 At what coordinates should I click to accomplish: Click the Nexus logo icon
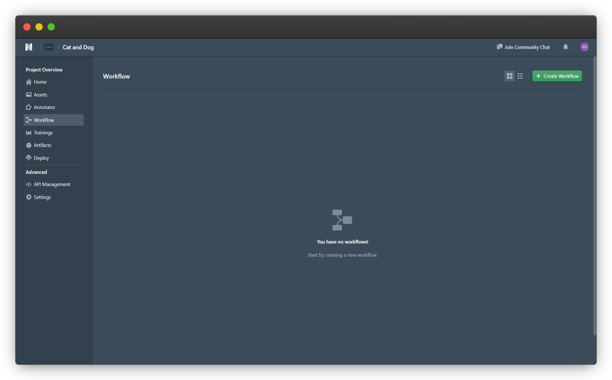[x=29, y=47]
